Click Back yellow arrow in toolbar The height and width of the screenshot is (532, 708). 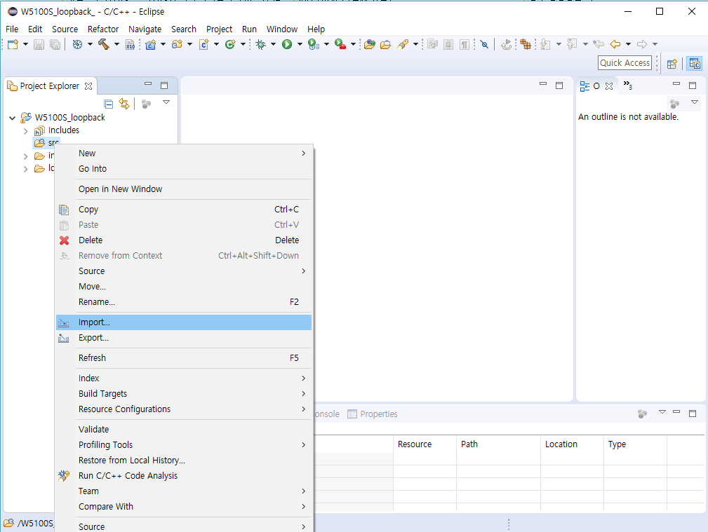point(615,44)
